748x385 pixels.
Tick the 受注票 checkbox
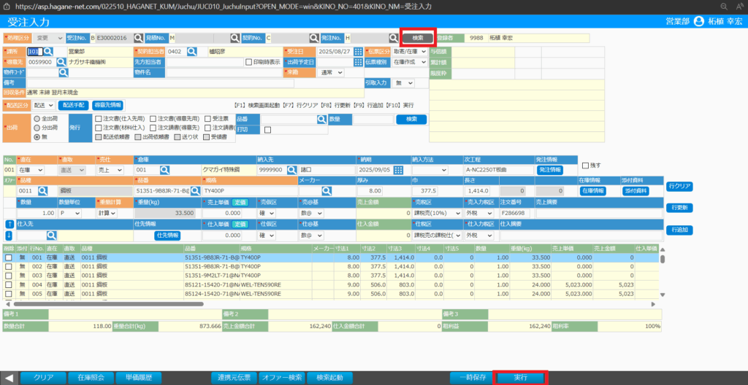[x=208, y=119]
